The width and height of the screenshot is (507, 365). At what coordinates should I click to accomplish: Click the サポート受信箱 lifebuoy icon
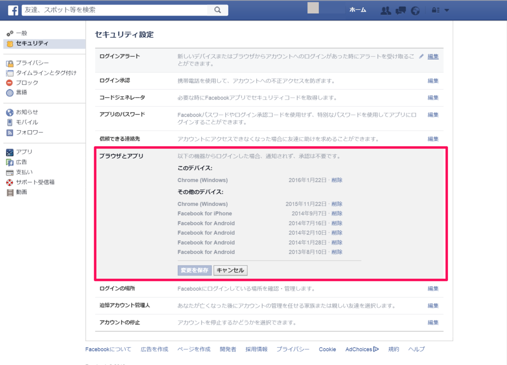[10, 182]
